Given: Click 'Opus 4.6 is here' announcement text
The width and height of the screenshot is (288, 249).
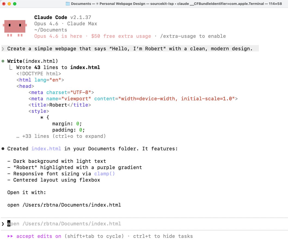Looking at the screenshot, I should click(x=58, y=36).
